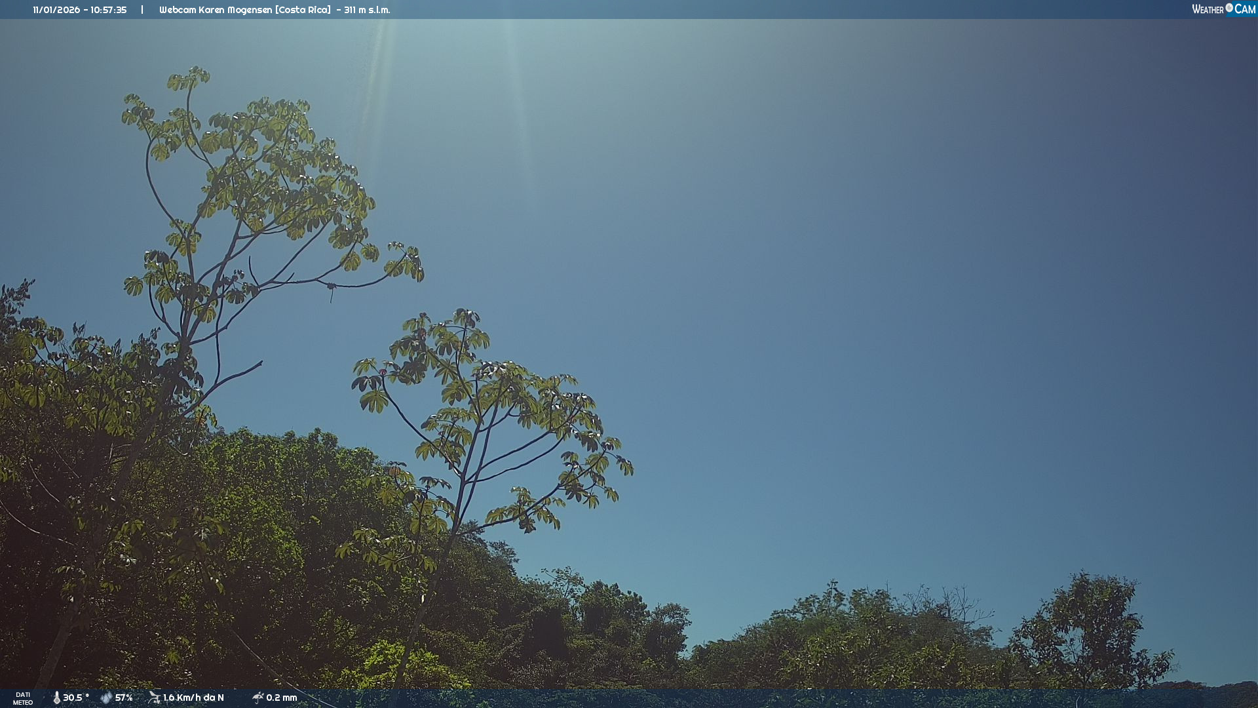Click the thermometer temperature icon

pyautogui.click(x=56, y=698)
